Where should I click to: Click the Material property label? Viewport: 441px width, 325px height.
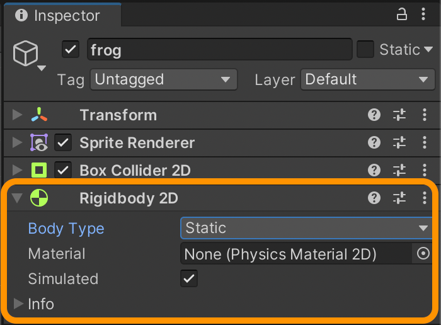57,254
